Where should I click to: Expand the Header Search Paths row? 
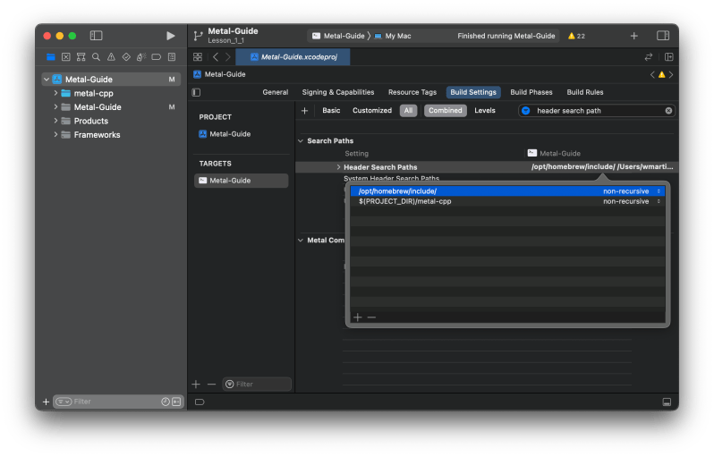click(x=338, y=167)
